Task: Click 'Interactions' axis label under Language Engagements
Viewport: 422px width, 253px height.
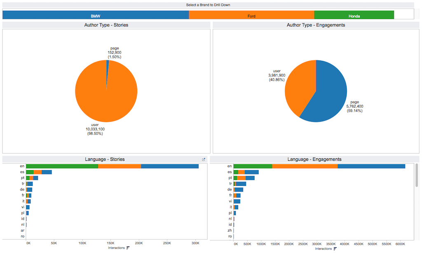Action: click(x=324, y=249)
